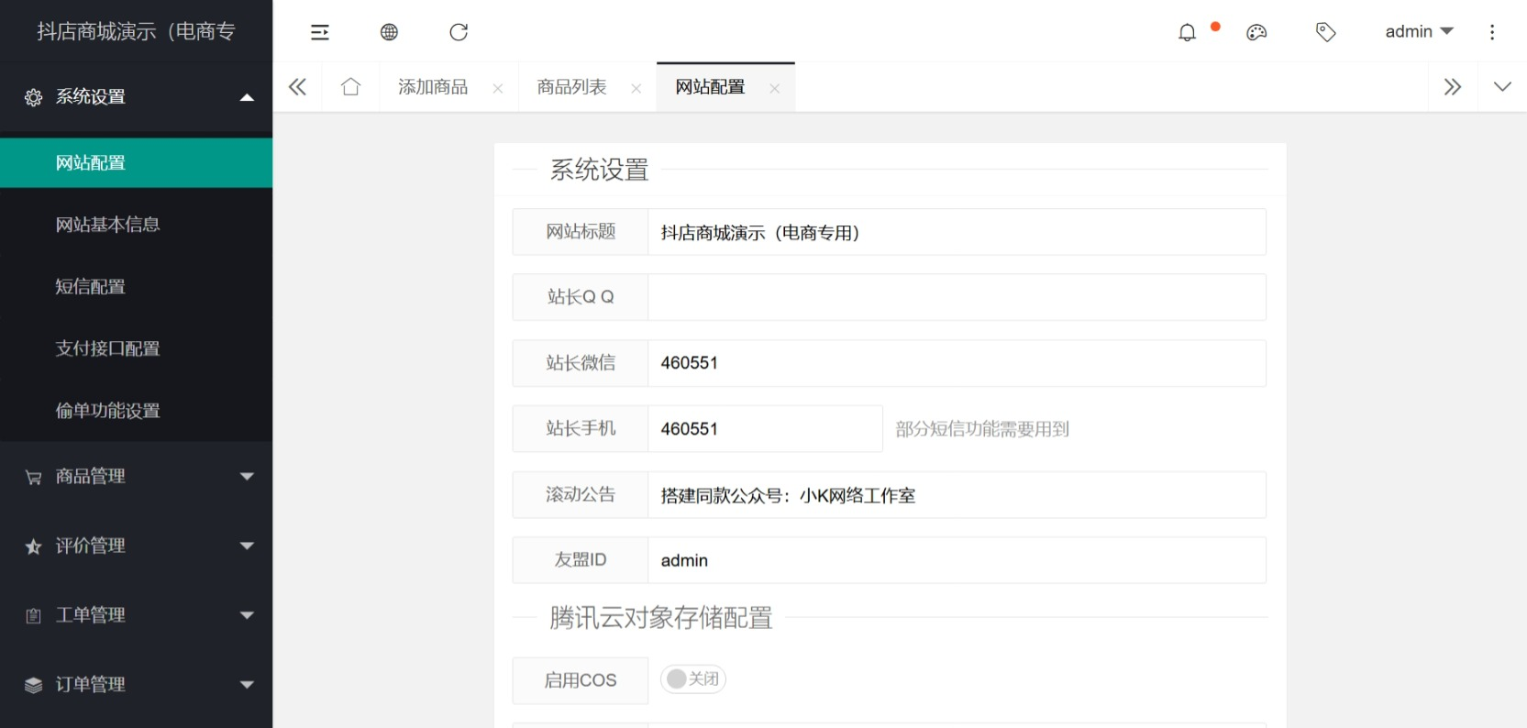Close the 网站配置 tab

[x=775, y=89]
